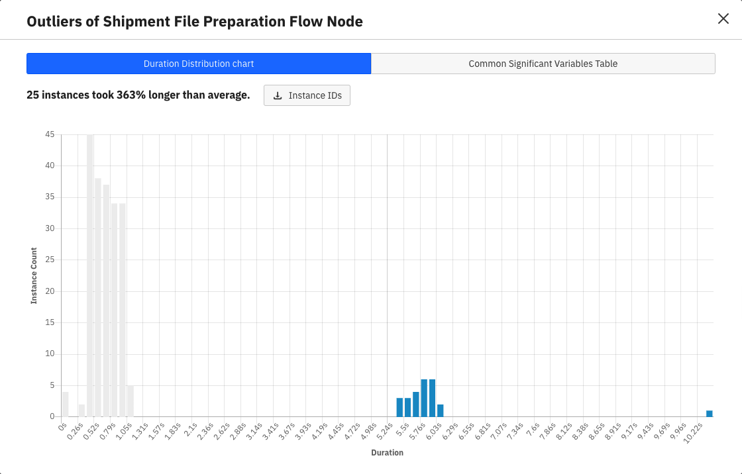This screenshot has width=742, height=474.
Task: Click the leftmost blue bar in the outlier cluster
Action: [399, 407]
